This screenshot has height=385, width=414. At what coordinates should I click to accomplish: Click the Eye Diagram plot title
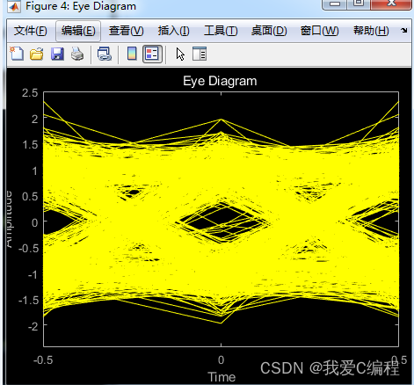point(220,81)
